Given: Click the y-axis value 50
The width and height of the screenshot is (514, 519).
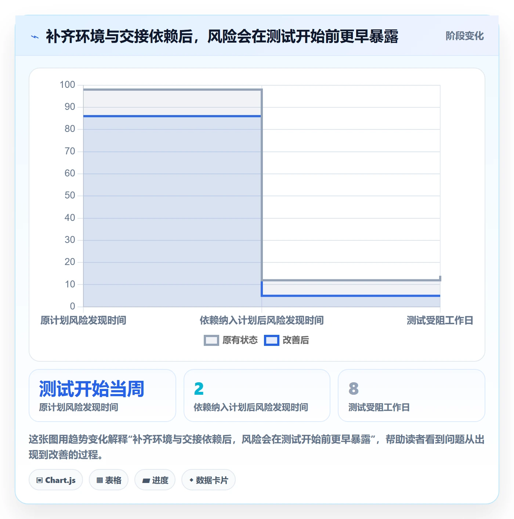Looking at the screenshot, I should 70,196.
